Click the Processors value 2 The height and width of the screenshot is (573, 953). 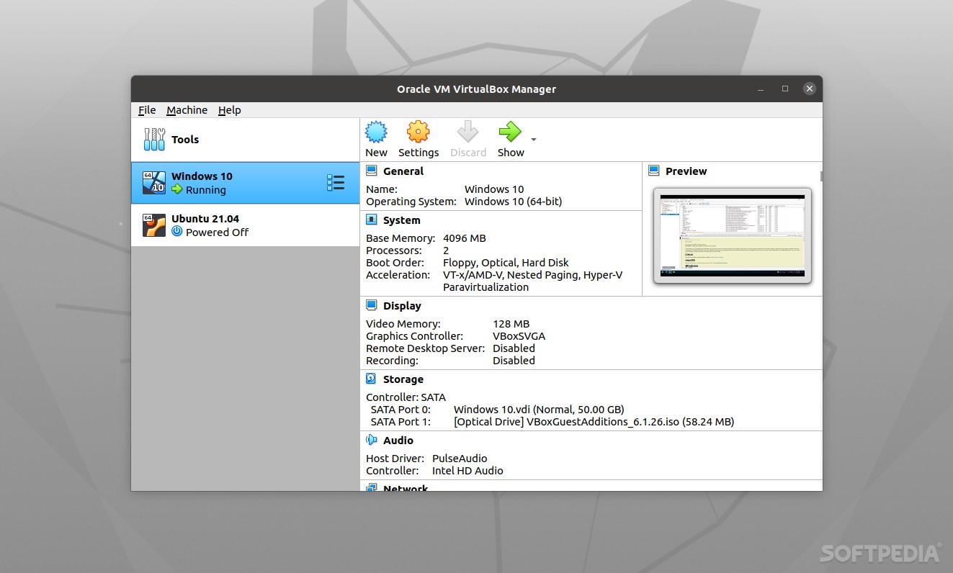tap(446, 251)
